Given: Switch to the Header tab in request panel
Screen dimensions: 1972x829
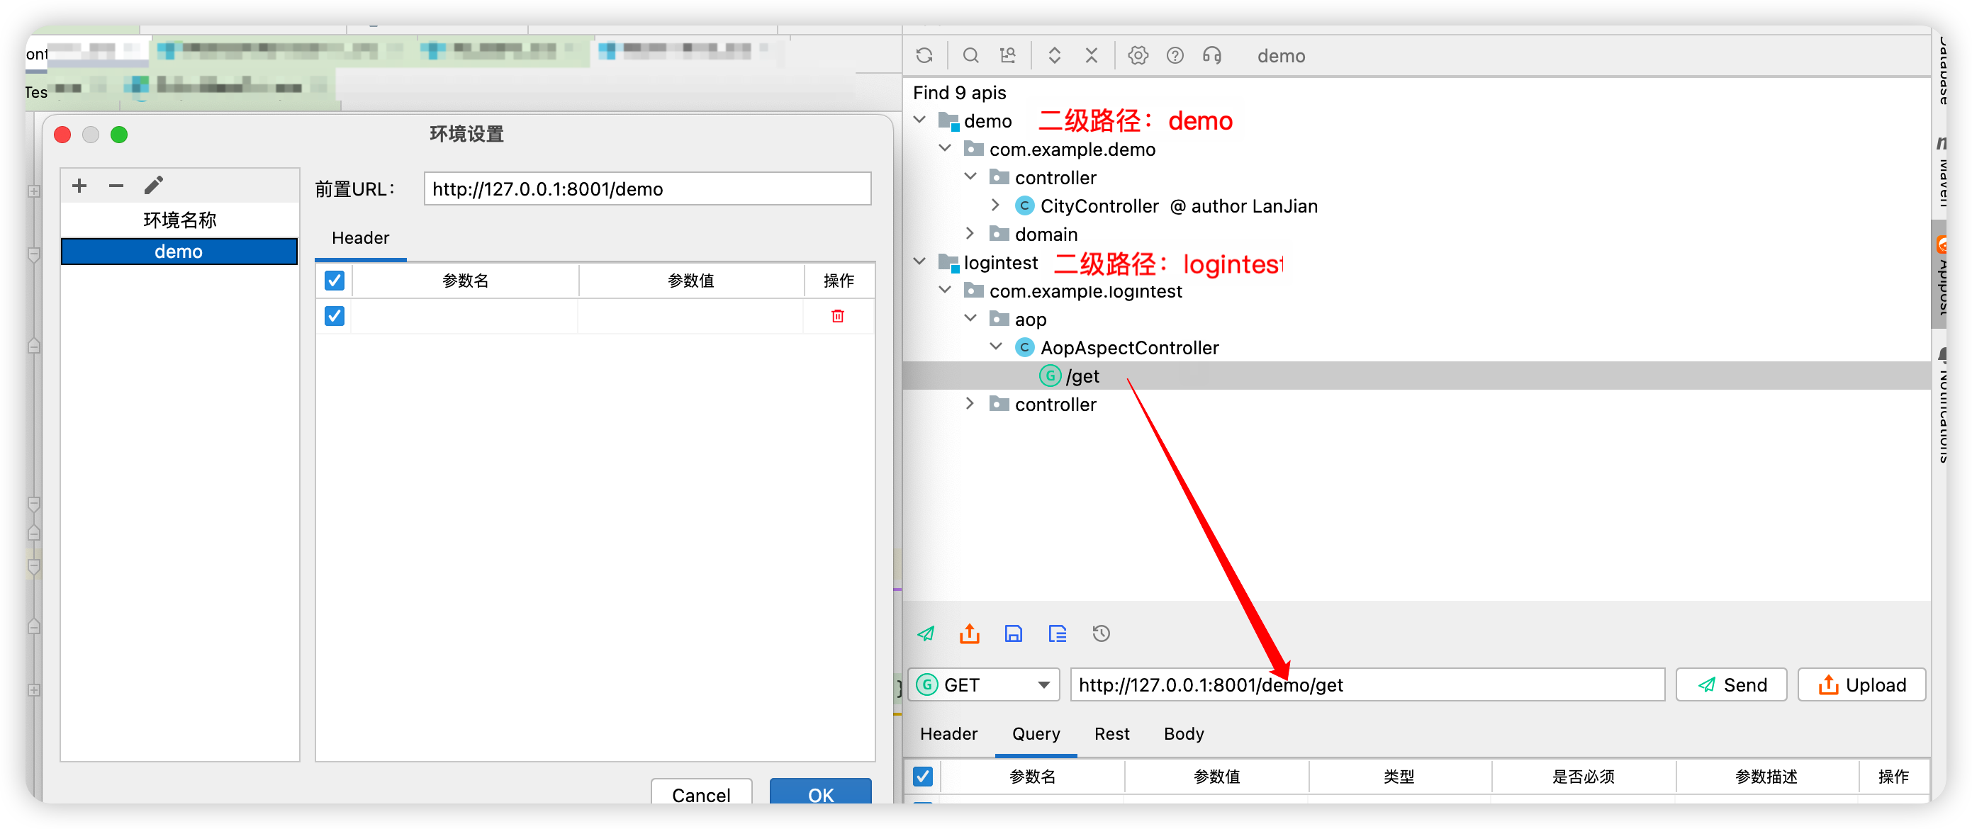Looking at the screenshot, I should tap(948, 733).
